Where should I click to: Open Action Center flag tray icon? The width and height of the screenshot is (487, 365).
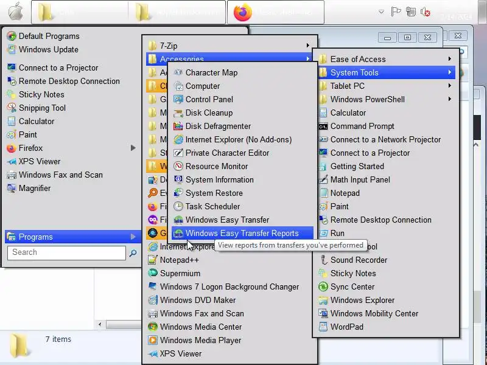click(x=396, y=12)
